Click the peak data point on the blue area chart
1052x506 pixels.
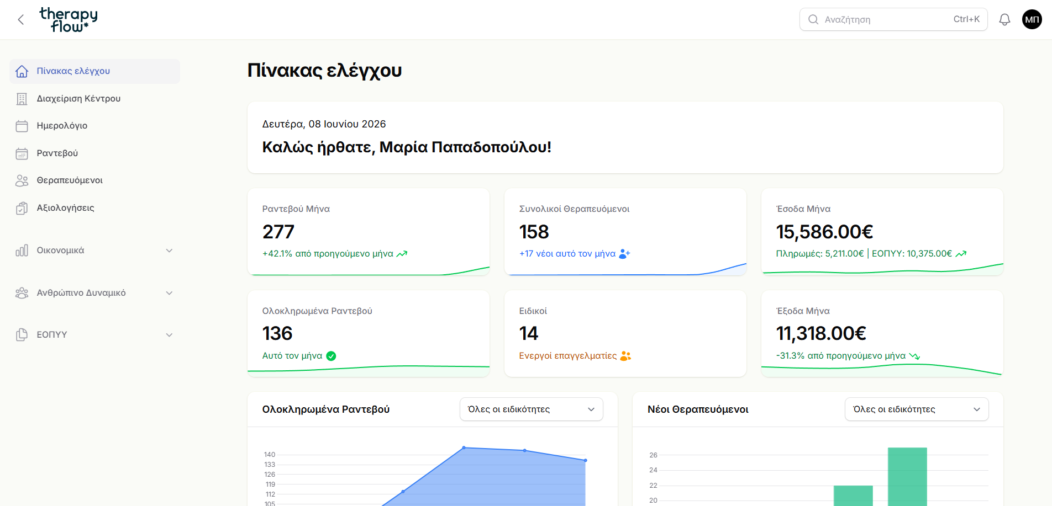(x=464, y=448)
